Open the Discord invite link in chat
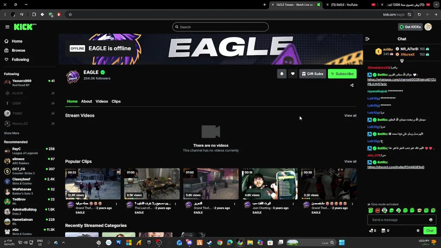Image resolution: width=441 pixels, height=248 pixels. pyautogui.click(x=396, y=167)
